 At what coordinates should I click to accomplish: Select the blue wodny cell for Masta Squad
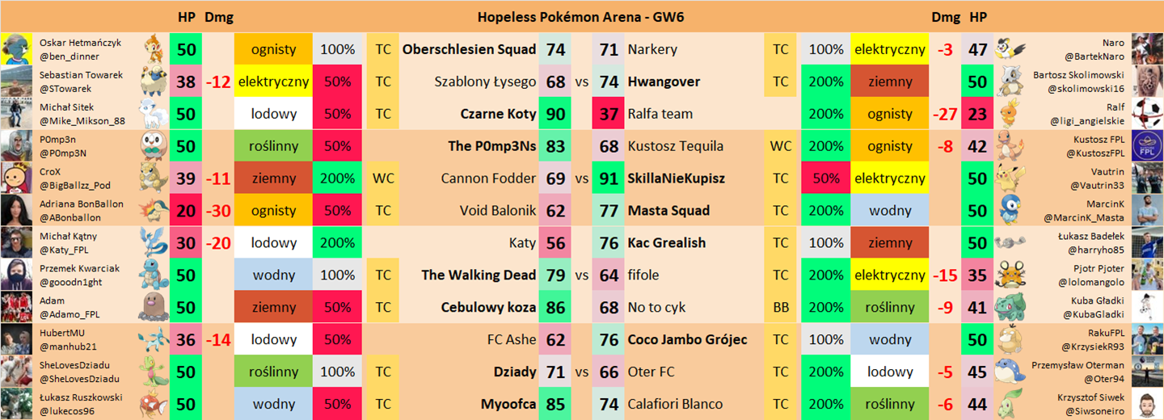pyautogui.click(x=890, y=211)
